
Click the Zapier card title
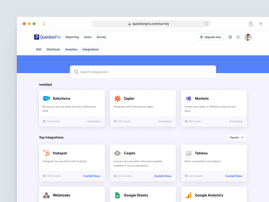pos(129,98)
